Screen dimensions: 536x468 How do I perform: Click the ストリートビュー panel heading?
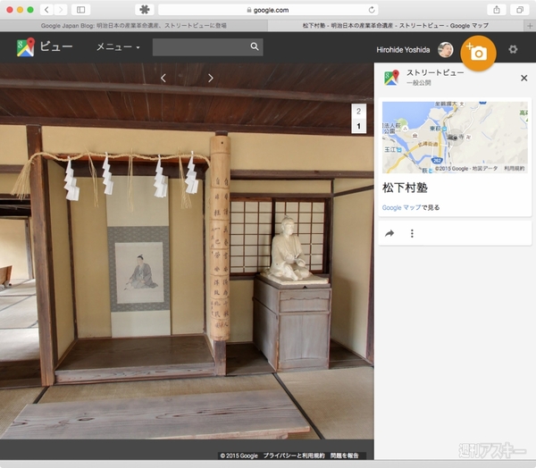(435, 72)
